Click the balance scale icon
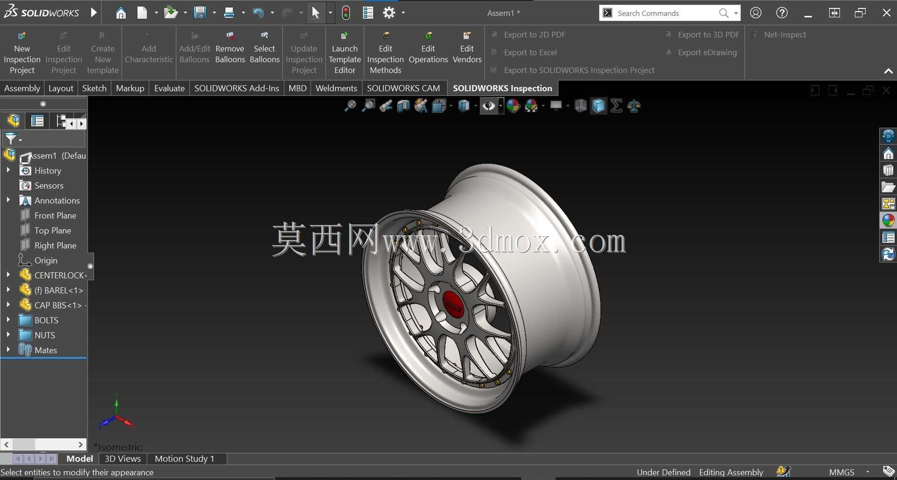The height and width of the screenshot is (480, 897). pos(634,106)
